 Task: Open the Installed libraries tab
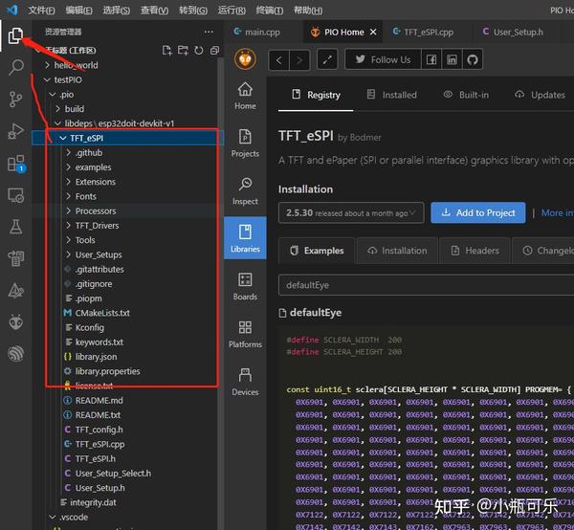[391, 95]
